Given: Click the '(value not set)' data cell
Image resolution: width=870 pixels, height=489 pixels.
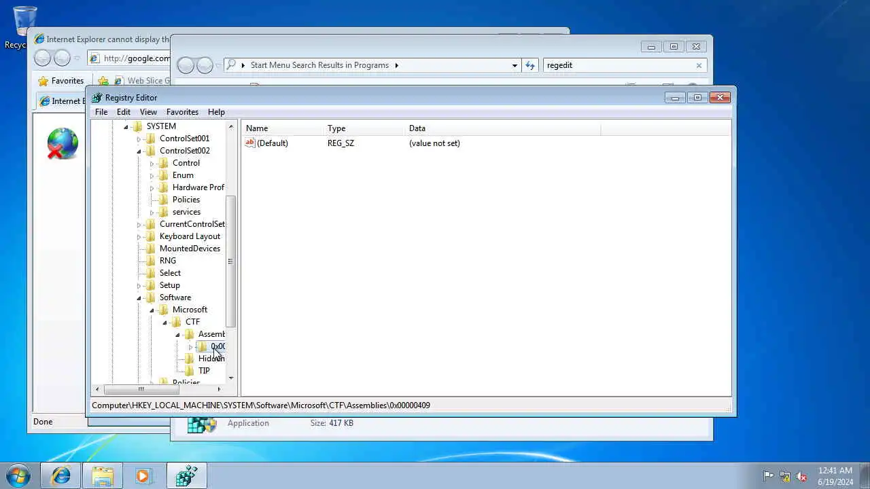Looking at the screenshot, I should coord(434,143).
